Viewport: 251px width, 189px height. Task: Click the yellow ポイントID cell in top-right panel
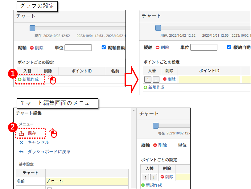(209, 79)
